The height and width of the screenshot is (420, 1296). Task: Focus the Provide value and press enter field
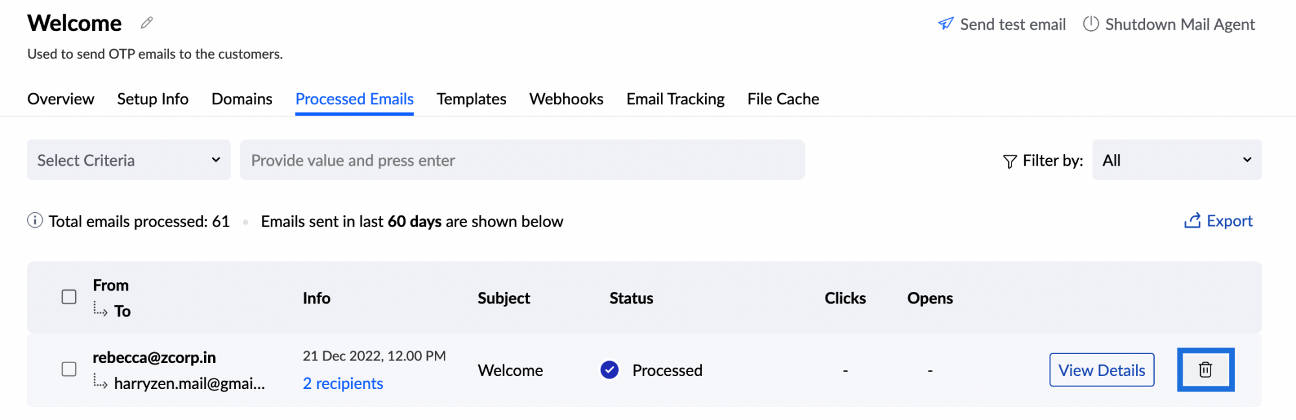pyautogui.click(x=522, y=160)
